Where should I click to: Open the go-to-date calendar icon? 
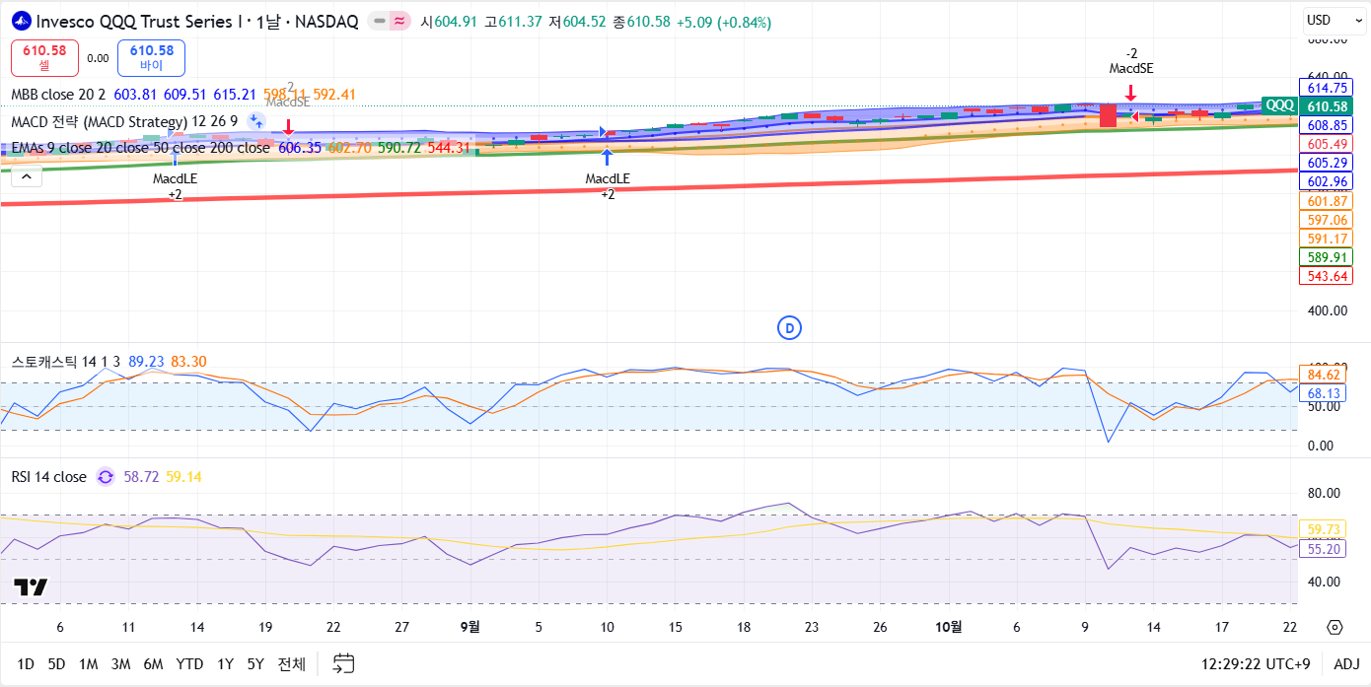343,663
